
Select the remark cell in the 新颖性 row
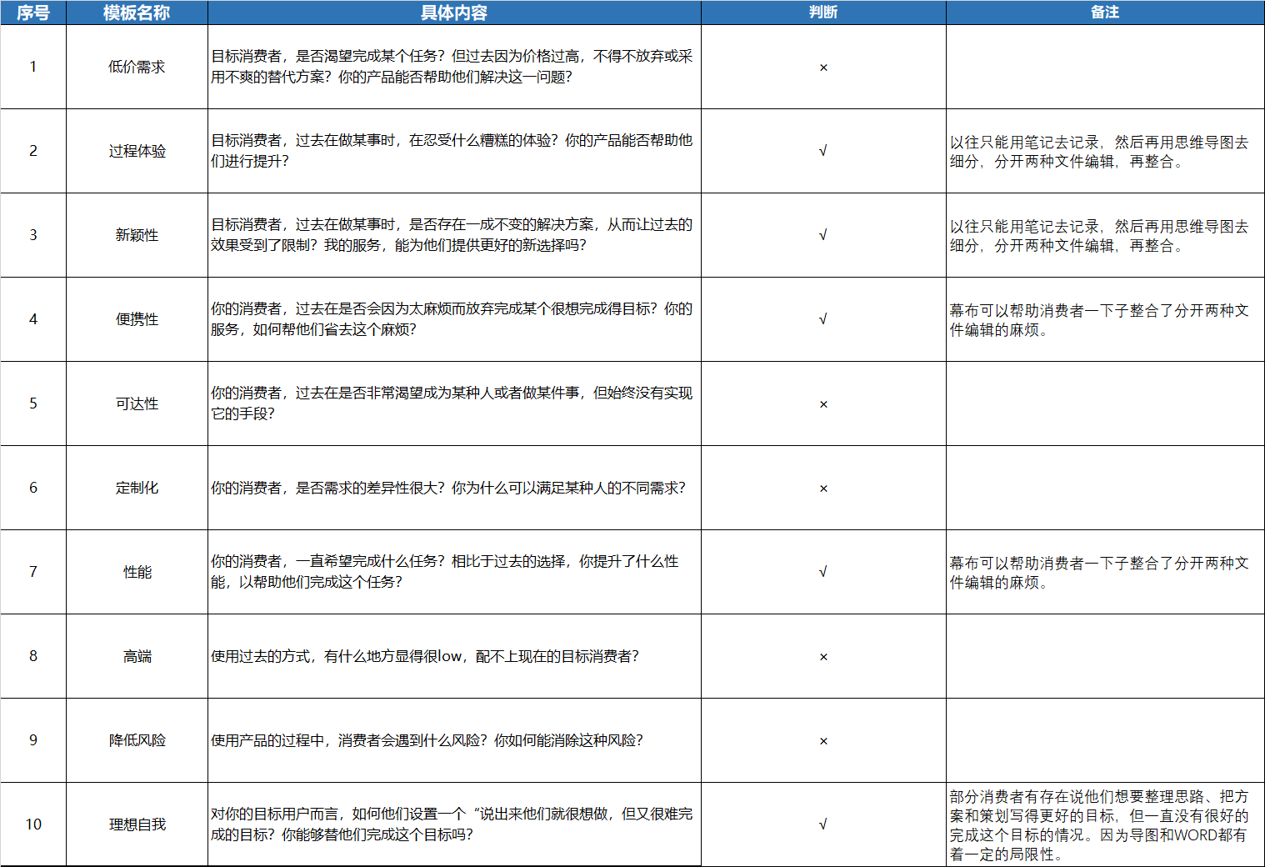click(1105, 236)
